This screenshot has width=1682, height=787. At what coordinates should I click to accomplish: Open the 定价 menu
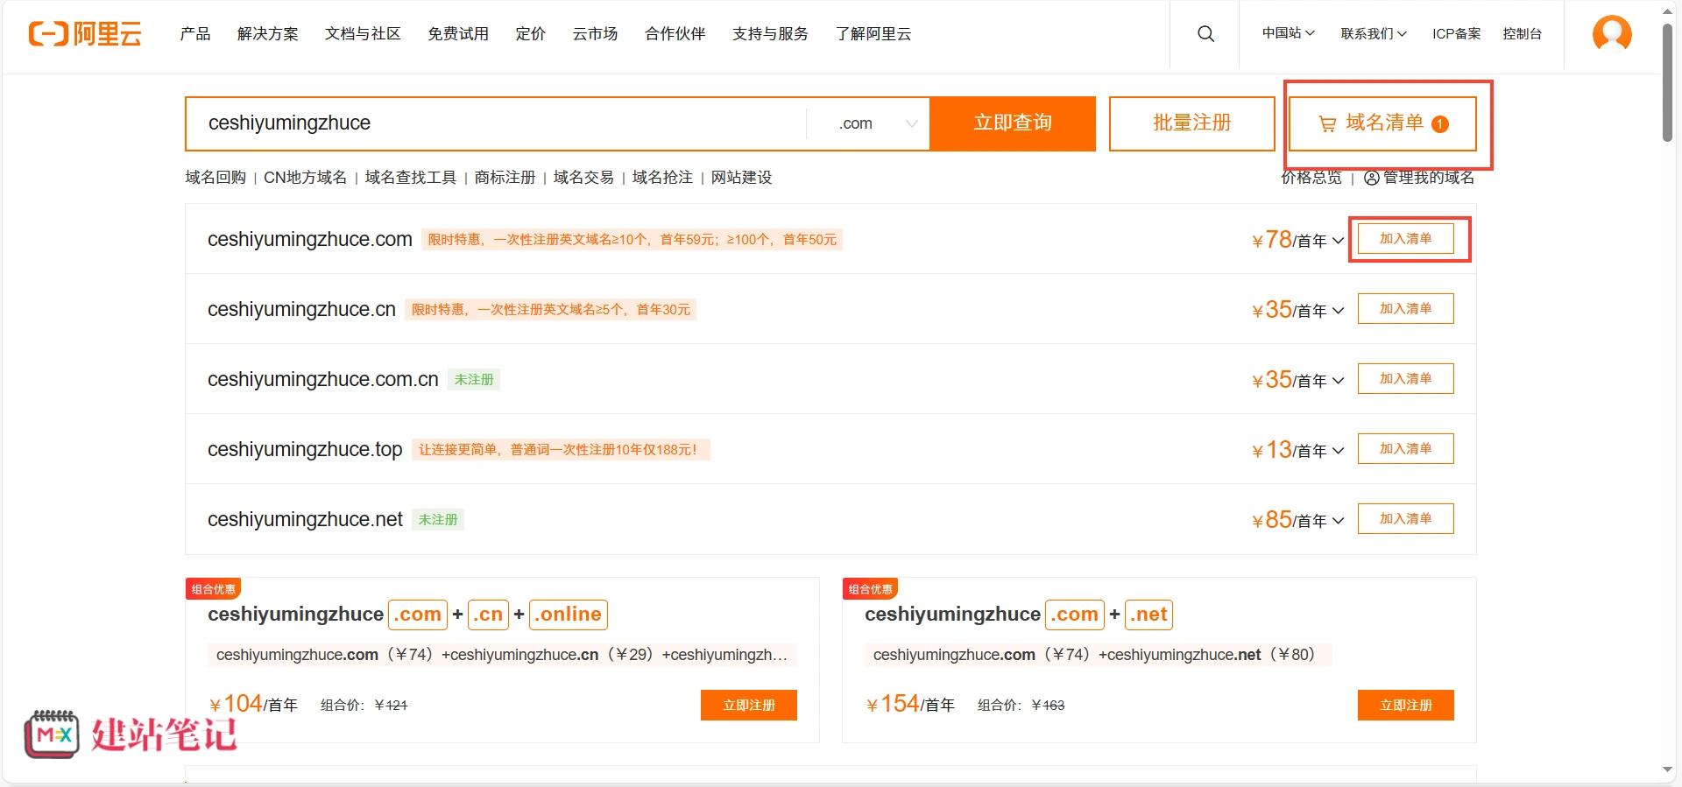pyautogui.click(x=531, y=34)
